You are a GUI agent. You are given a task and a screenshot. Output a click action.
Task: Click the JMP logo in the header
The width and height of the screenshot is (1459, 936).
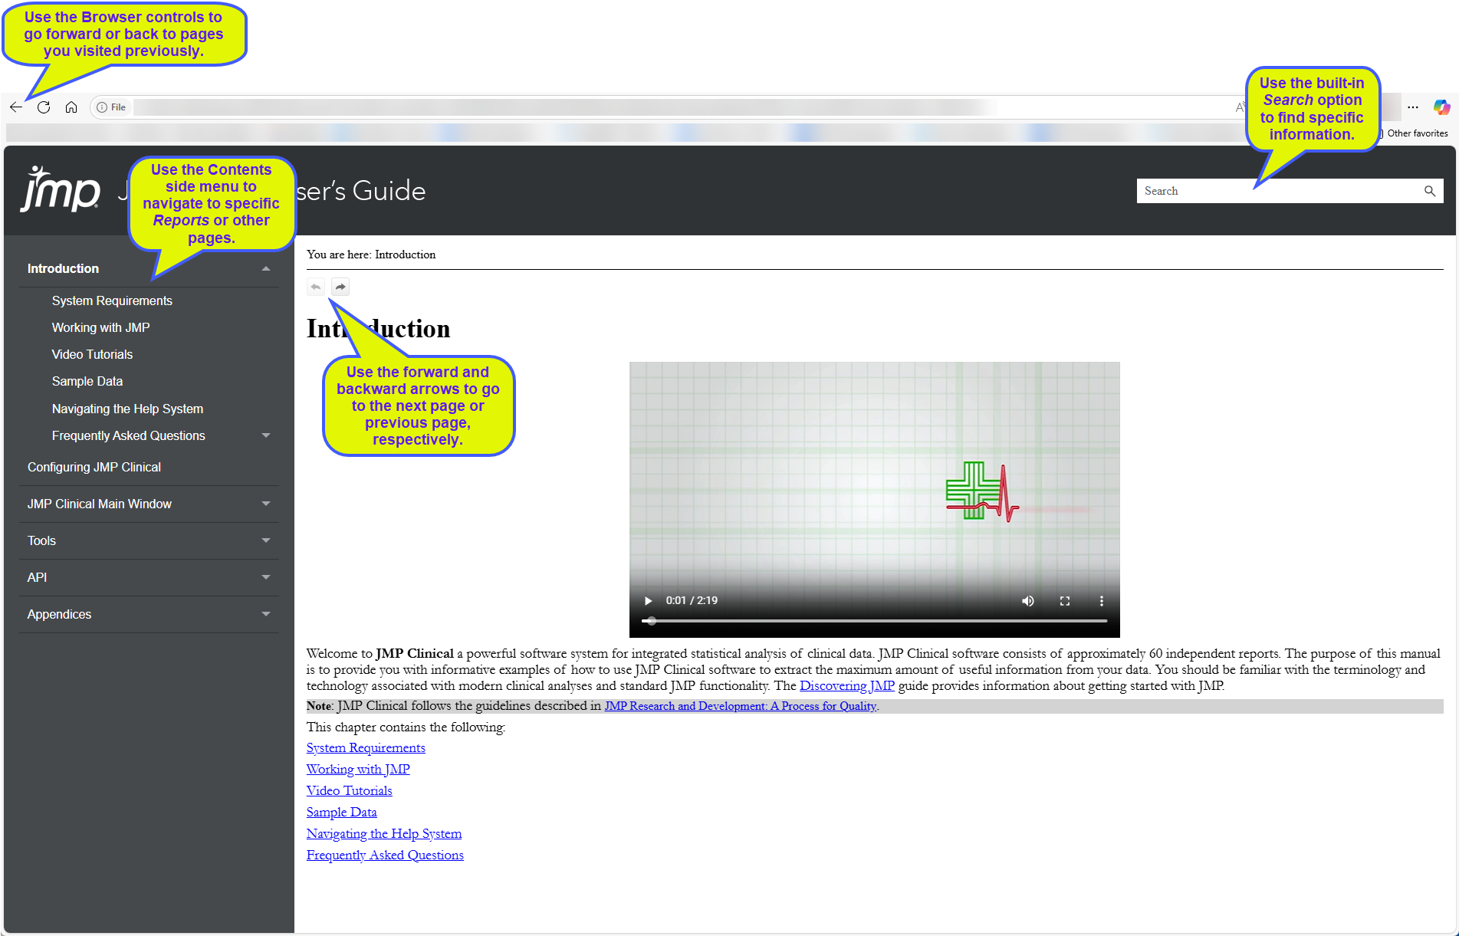61,189
